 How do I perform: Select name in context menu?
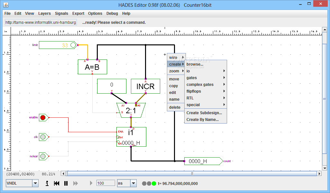176,99
